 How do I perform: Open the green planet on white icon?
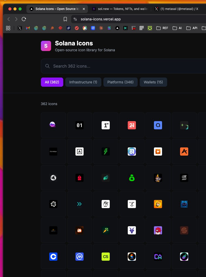click(x=184, y=257)
